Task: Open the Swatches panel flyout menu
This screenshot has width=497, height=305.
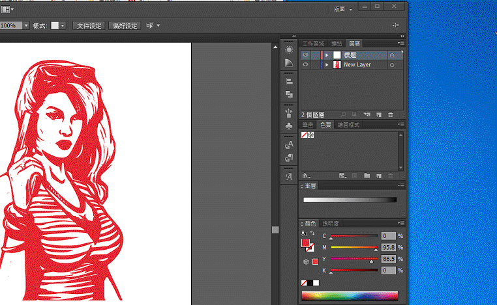Action: coord(401,124)
